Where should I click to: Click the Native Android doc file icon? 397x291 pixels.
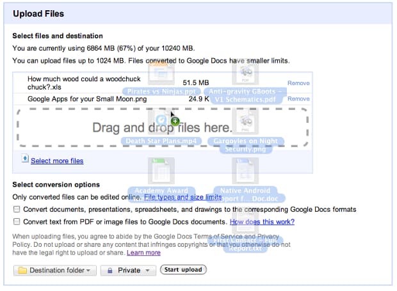tap(245, 171)
